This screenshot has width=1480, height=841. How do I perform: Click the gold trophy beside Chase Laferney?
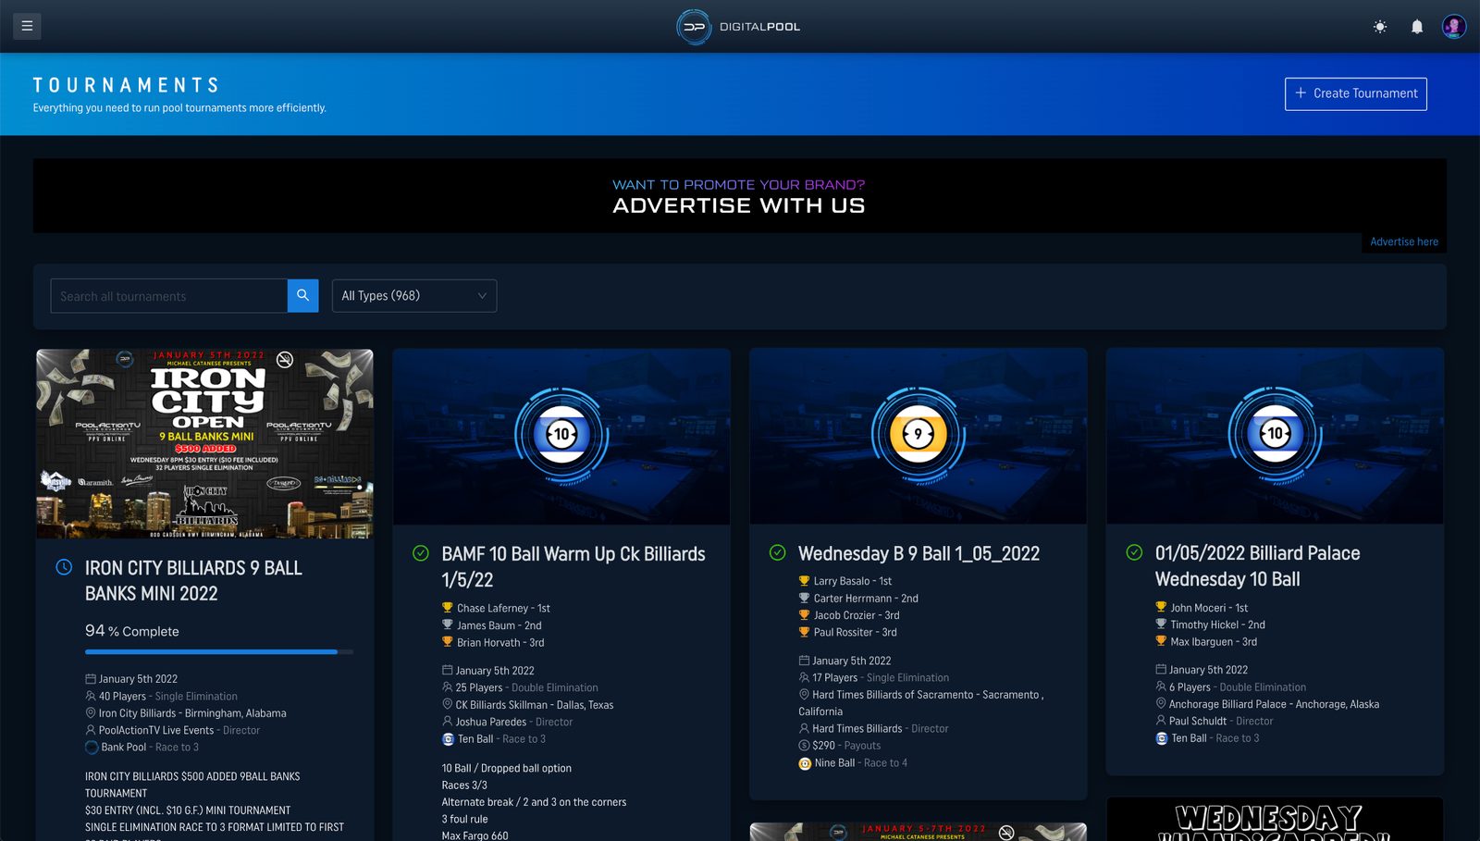(448, 608)
